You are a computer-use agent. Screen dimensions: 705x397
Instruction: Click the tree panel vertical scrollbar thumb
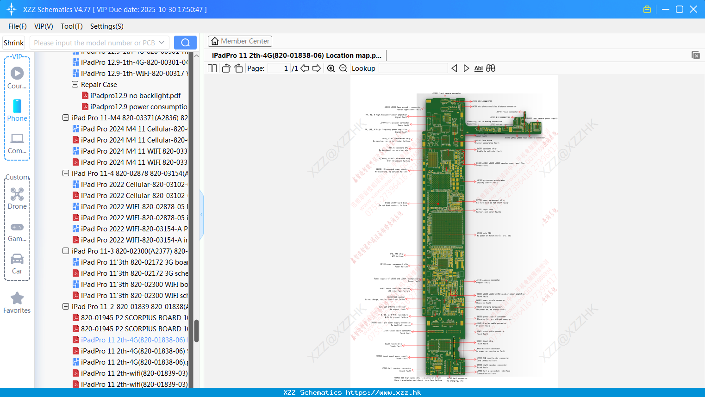point(196,331)
